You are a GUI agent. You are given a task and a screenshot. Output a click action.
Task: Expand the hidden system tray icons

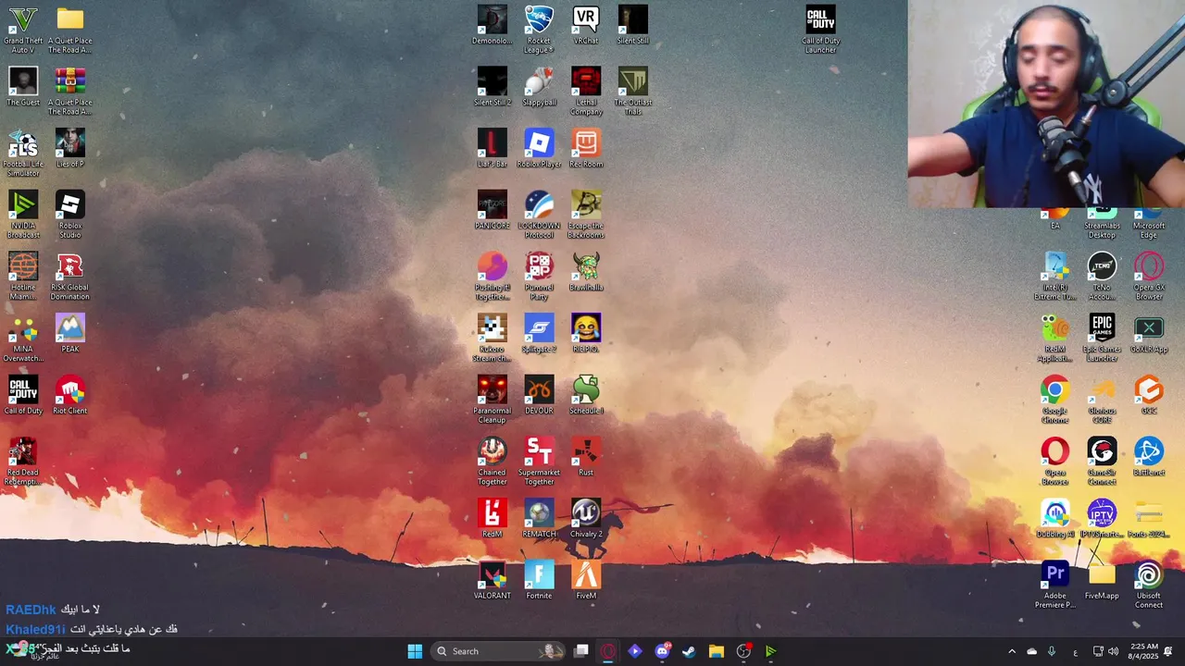point(1011,651)
